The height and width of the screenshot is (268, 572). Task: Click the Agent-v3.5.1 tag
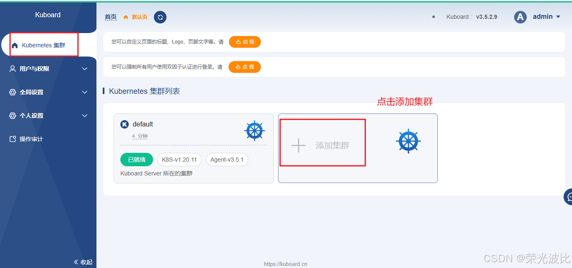227,160
